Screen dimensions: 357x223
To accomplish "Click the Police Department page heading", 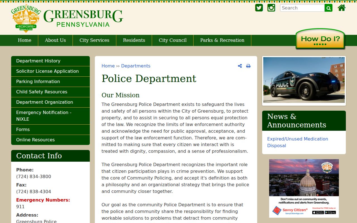I will 149,79.
